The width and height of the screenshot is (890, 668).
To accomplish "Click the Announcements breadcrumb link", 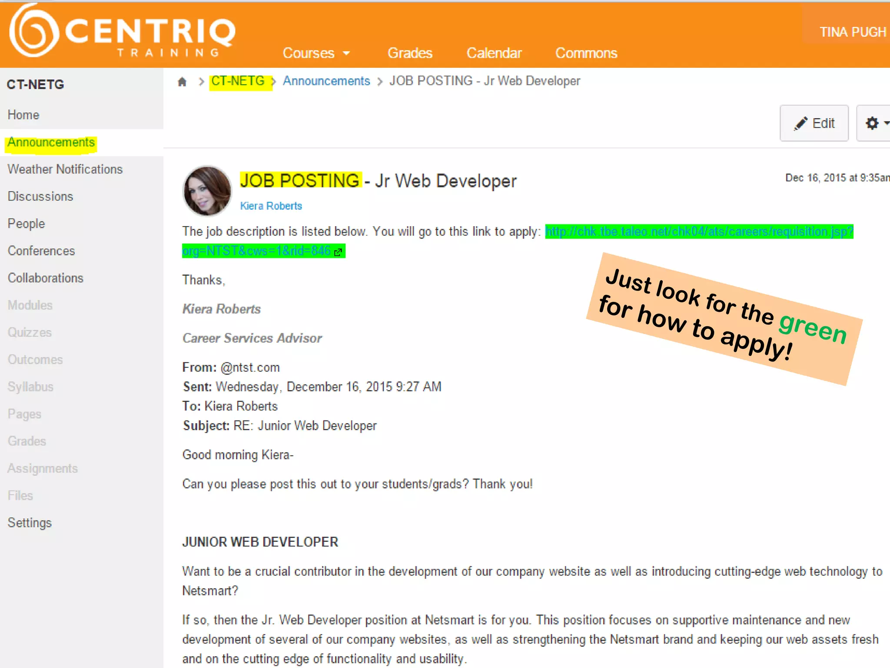I will tap(326, 81).
